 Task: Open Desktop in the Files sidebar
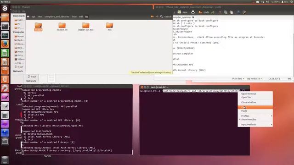point(19,40)
